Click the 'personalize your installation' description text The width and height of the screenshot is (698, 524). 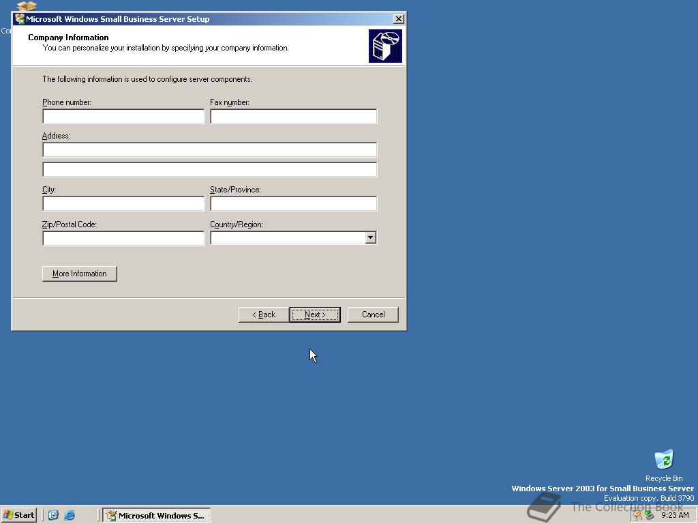point(166,48)
